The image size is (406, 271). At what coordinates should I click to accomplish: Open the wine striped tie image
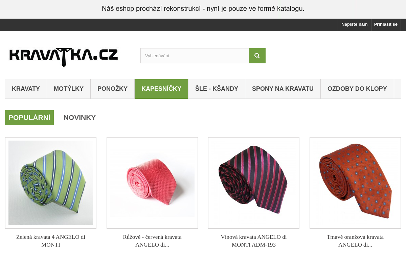[254, 183]
